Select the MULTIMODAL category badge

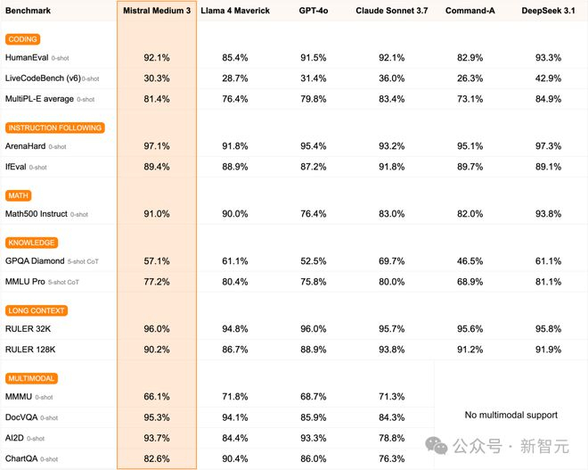[33, 378]
